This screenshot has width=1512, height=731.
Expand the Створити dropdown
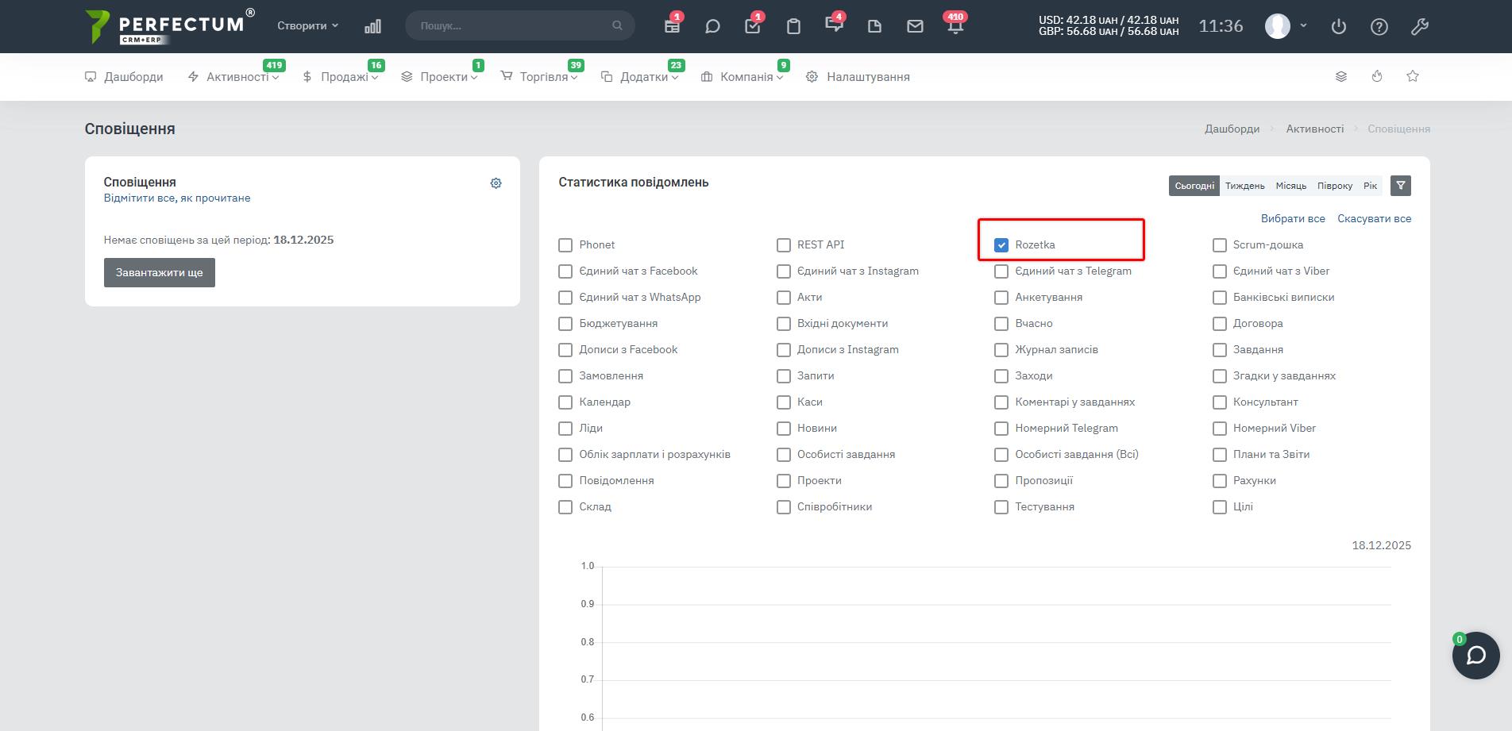pyautogui.click(x=307, y=25)
